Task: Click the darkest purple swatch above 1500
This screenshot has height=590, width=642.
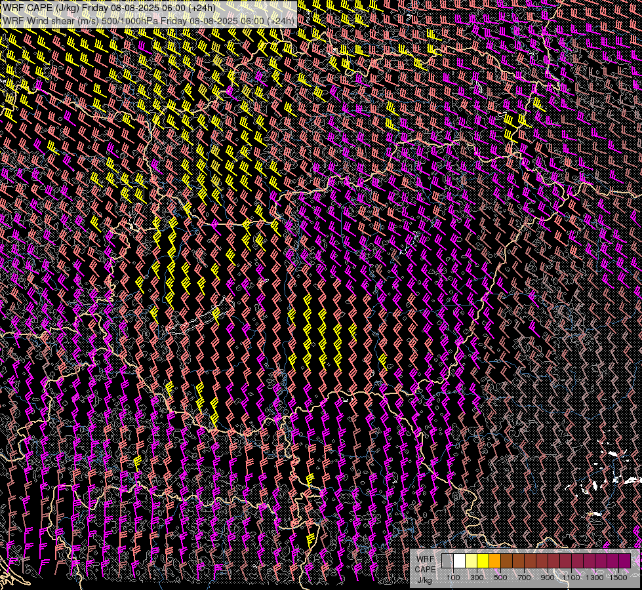Action: (625, 560)
